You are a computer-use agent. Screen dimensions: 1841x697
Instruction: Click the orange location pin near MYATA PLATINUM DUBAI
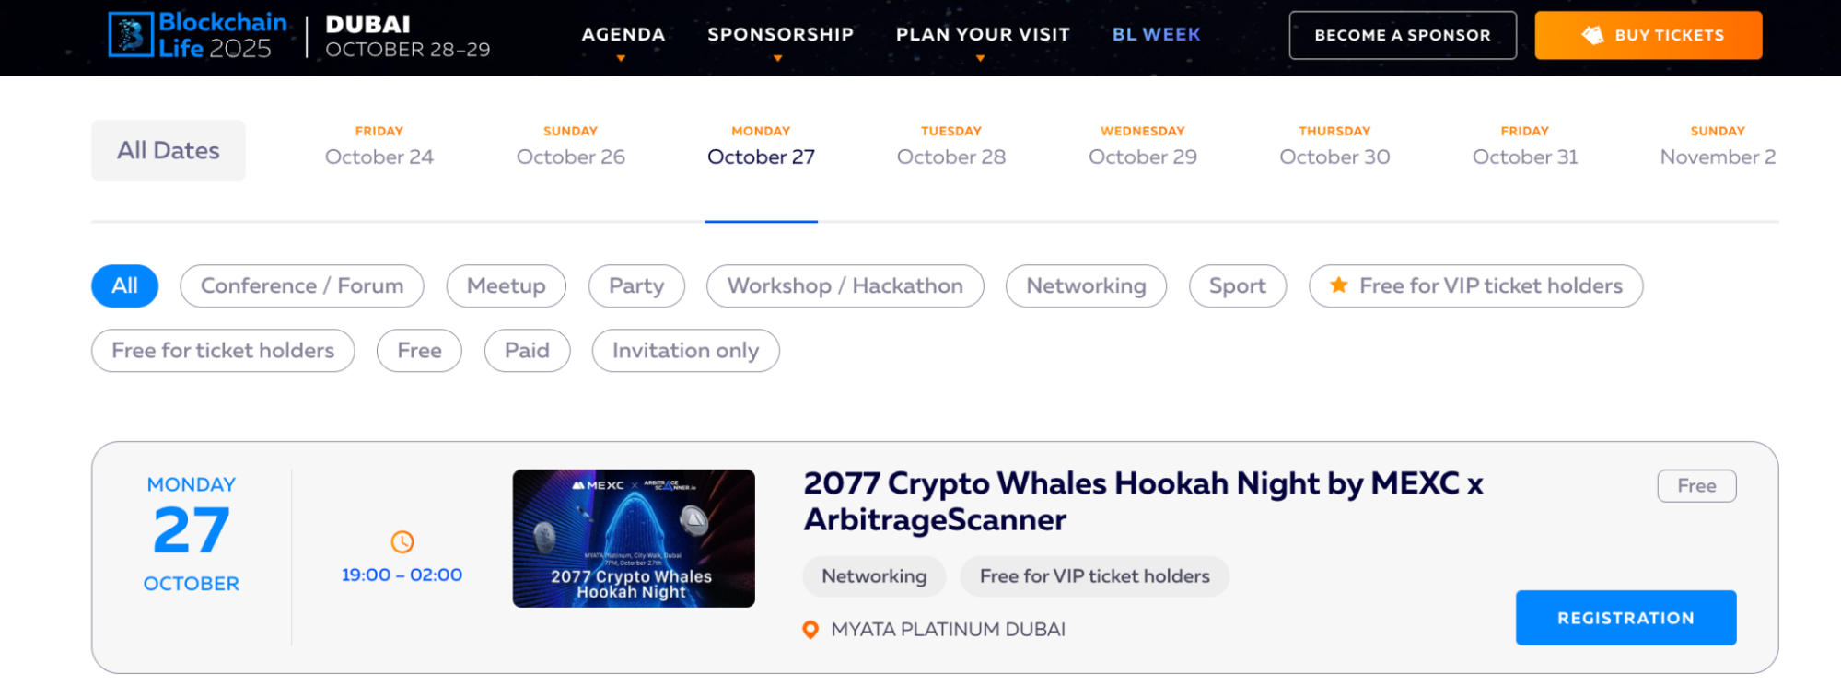click(810, 630)
